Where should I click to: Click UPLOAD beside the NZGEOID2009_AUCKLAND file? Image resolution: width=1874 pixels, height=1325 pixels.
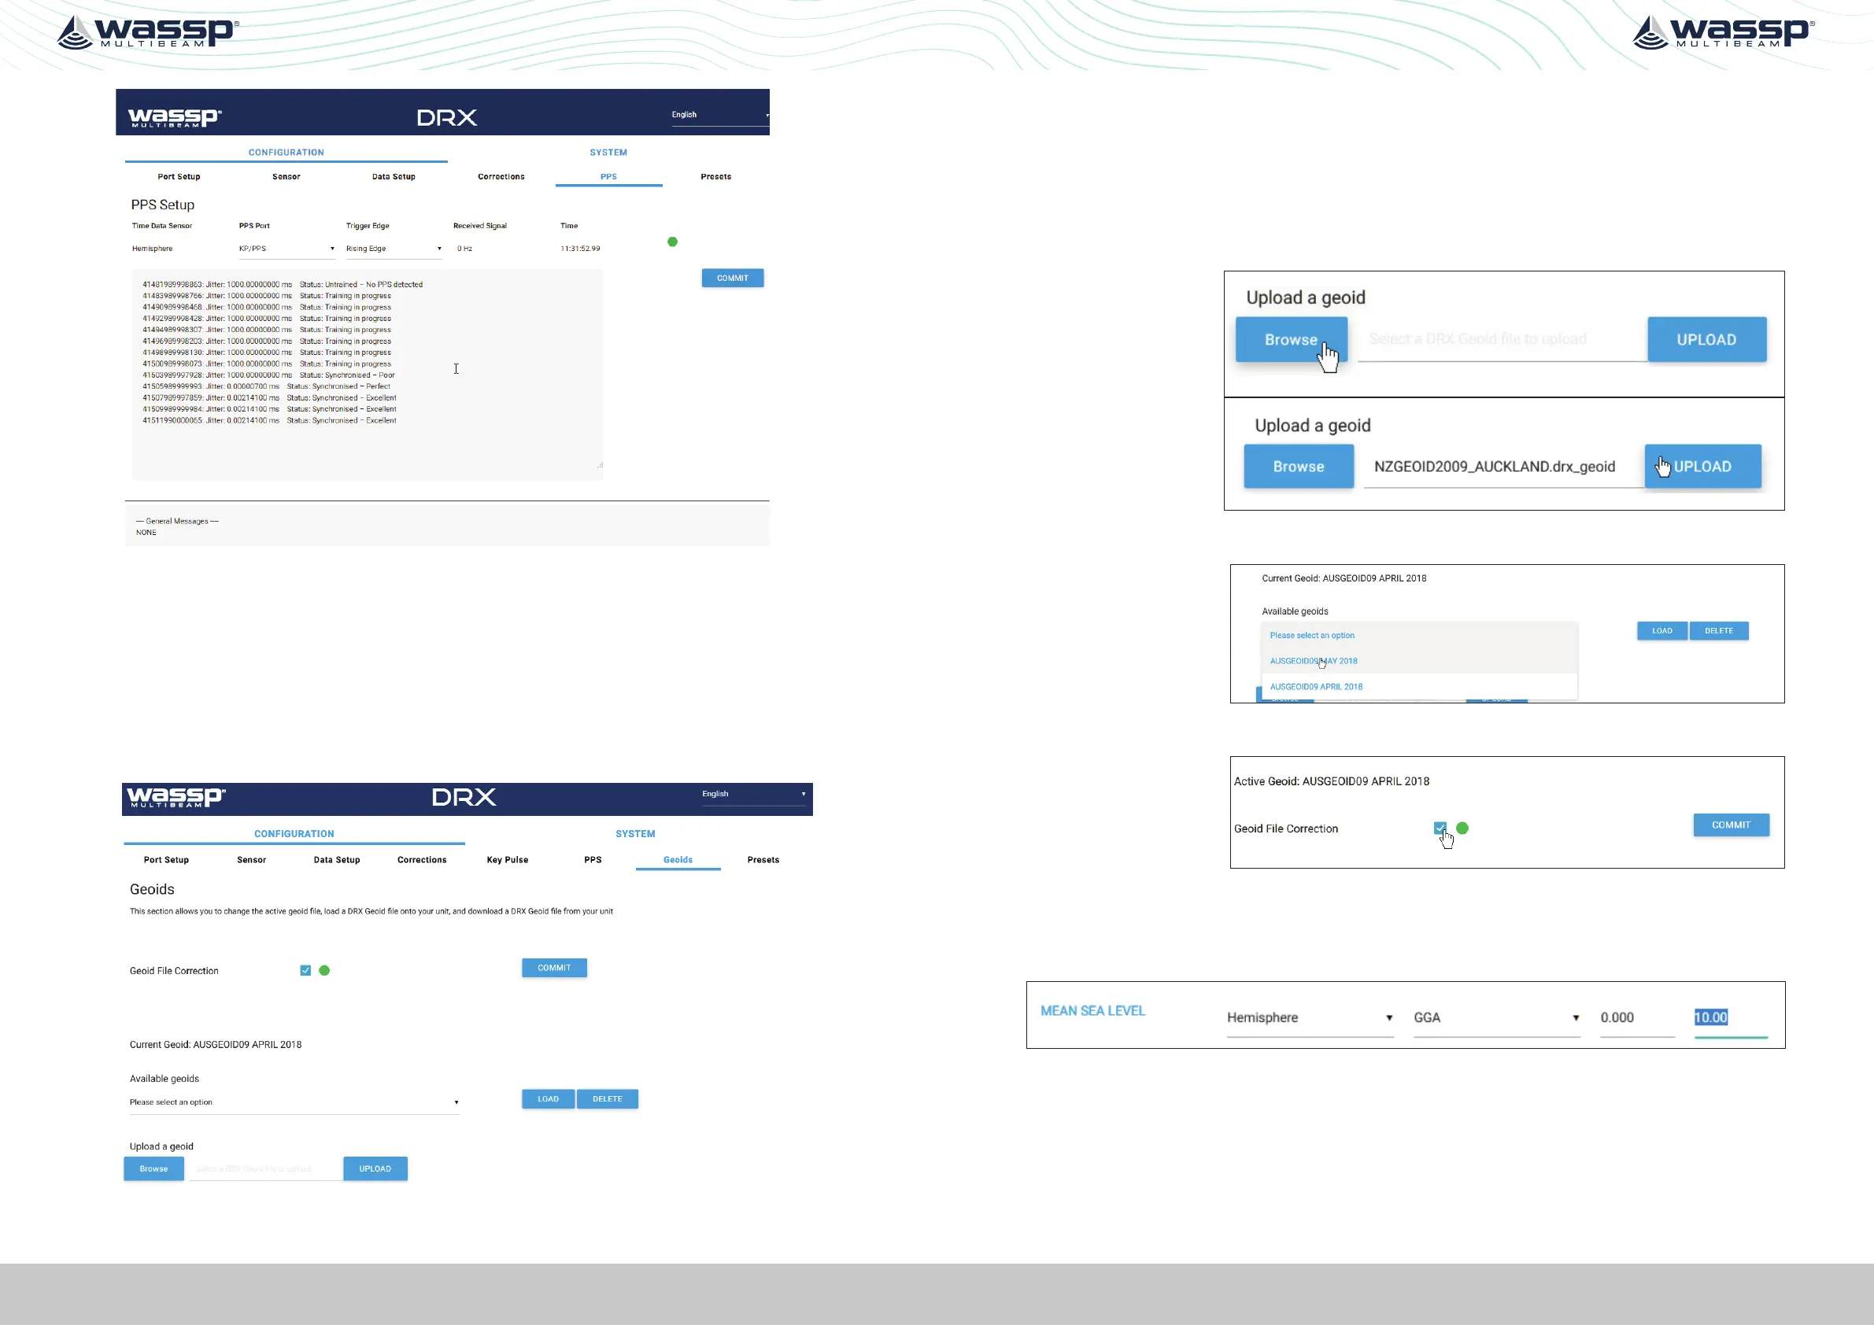click(x=1702, y=467)
